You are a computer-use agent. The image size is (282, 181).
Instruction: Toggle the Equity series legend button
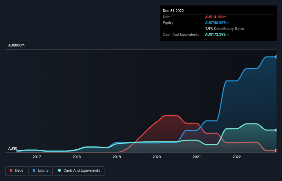click(41, 171)
